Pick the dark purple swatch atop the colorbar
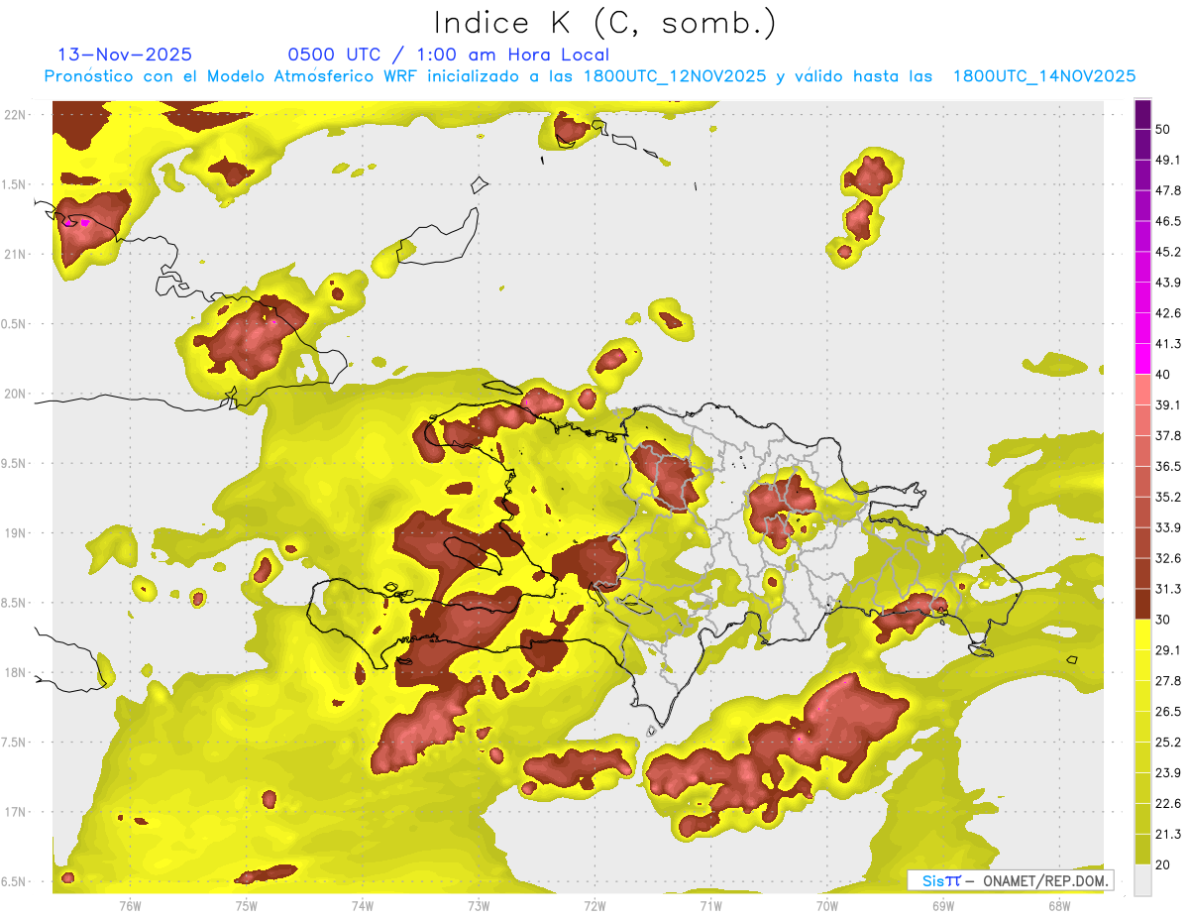The height and width of the screenshot is (919, 1189). coord(1142,115)
